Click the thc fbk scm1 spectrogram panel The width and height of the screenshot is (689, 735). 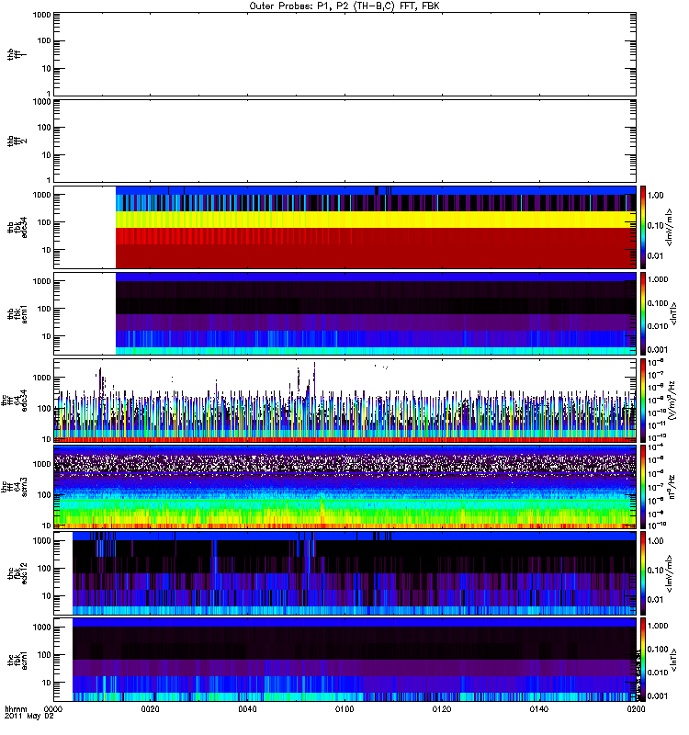click(345, 660)
